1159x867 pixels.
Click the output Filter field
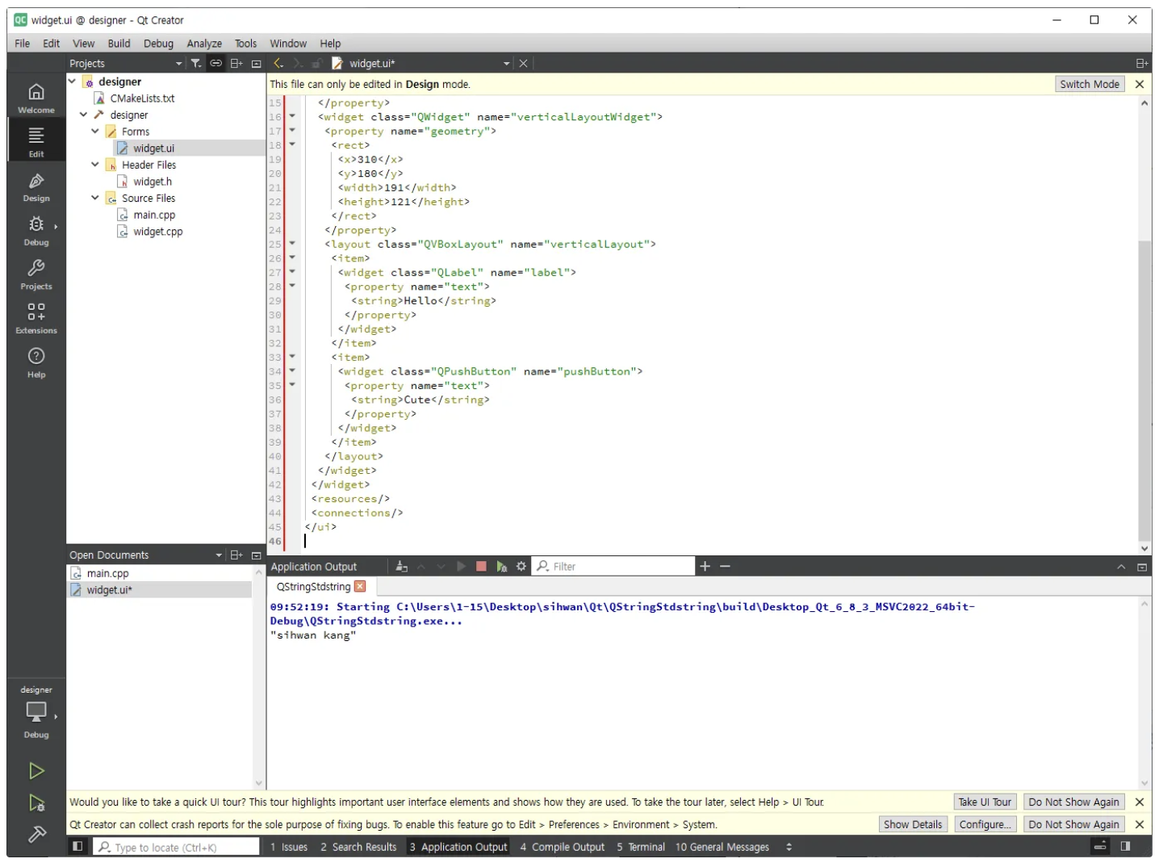click(x=613, y=567)
